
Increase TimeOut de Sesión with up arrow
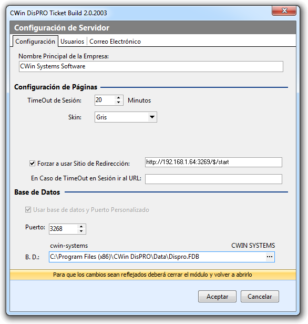[x=118, y=98]
